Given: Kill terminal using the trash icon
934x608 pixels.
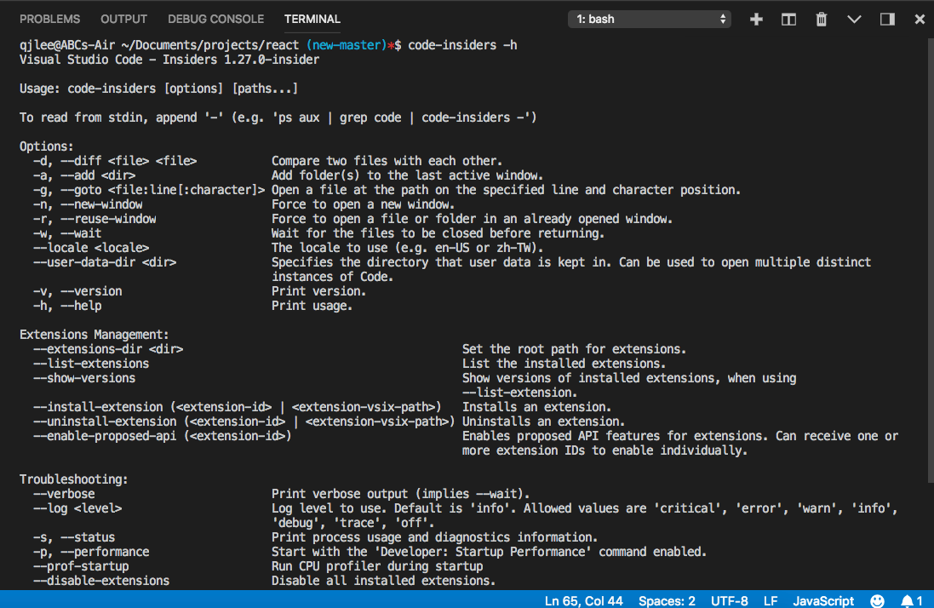Looking at the screenshot, I should coord(822,19).
